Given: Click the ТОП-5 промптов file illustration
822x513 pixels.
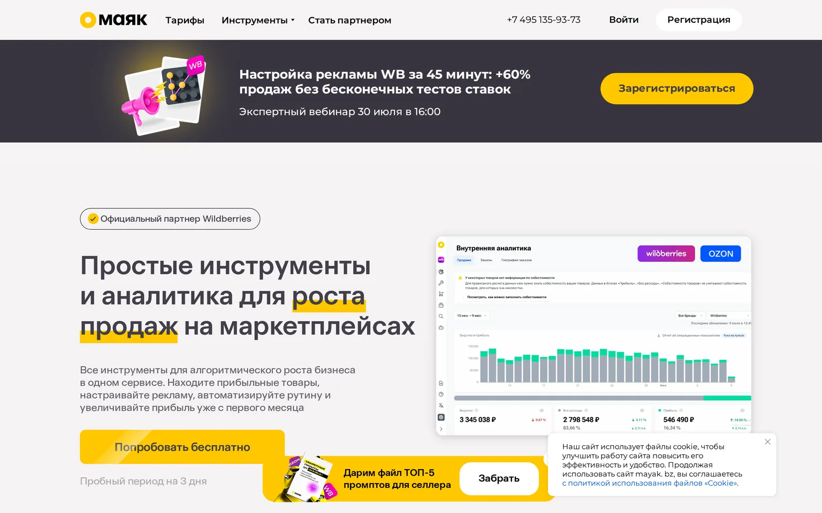Looking at the screenshot, I should click(306, 477).
